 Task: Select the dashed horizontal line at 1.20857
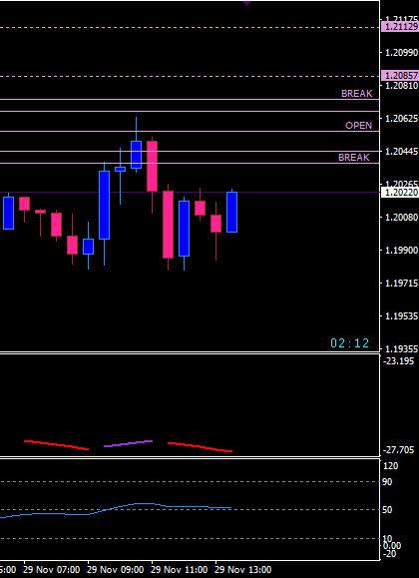pos(190,76)
